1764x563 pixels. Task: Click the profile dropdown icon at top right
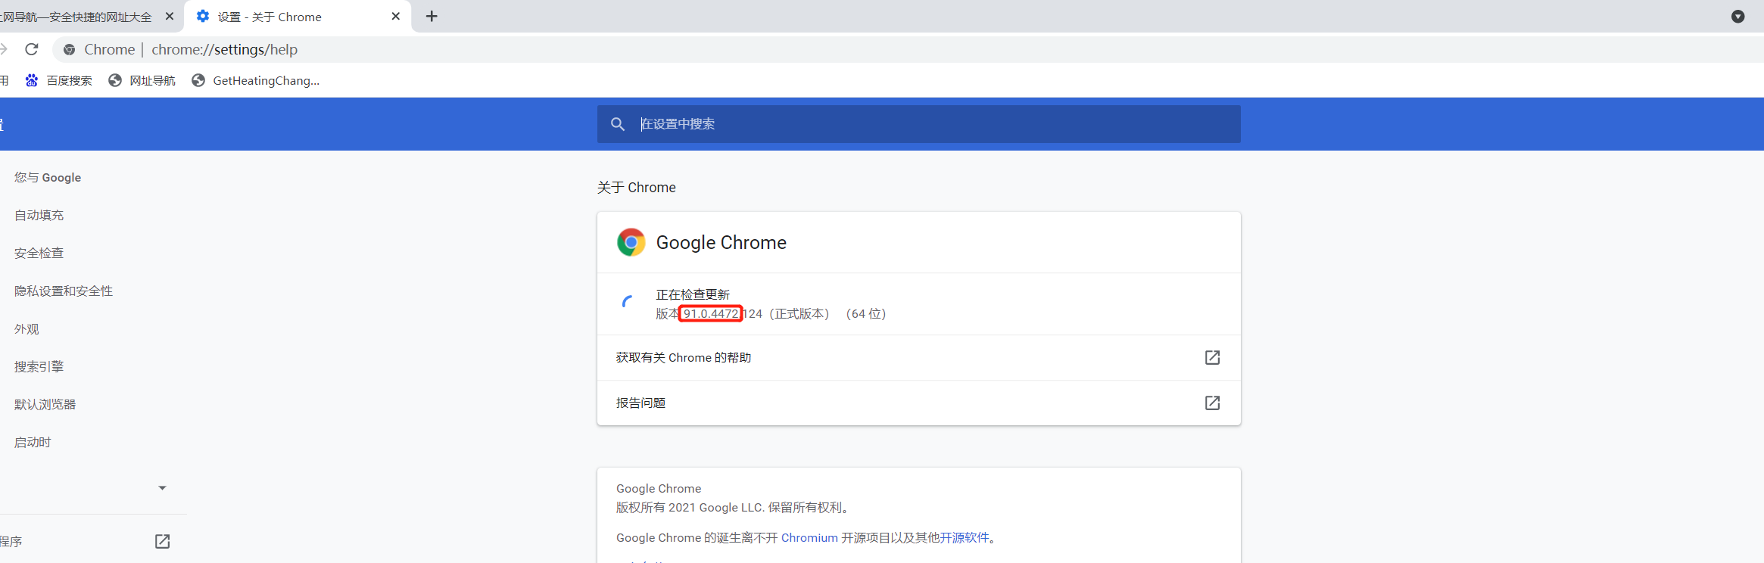pyautogui.click(x=1738, y=17)
